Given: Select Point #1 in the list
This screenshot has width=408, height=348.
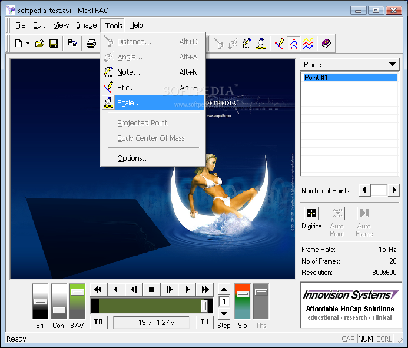Looking at the screenshot, I should click(x=350, y=78).
